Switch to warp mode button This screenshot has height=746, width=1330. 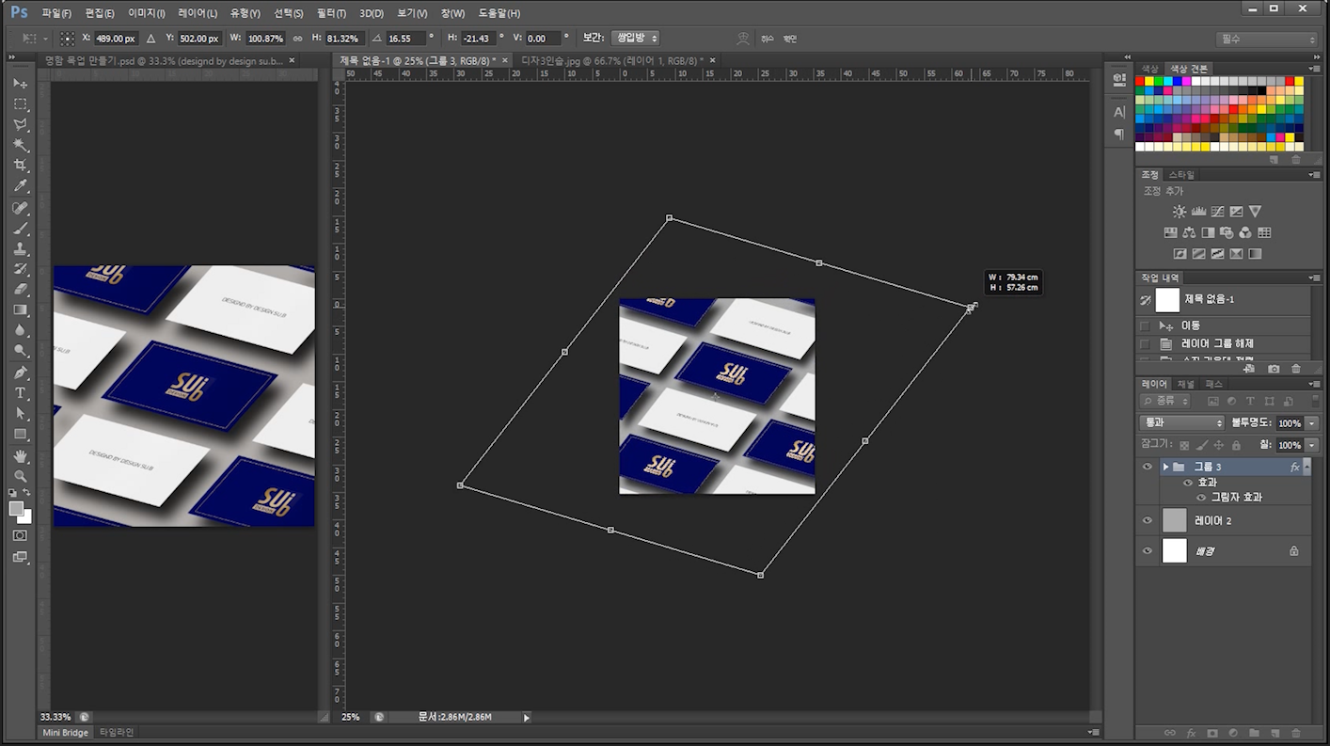[743, 39]
